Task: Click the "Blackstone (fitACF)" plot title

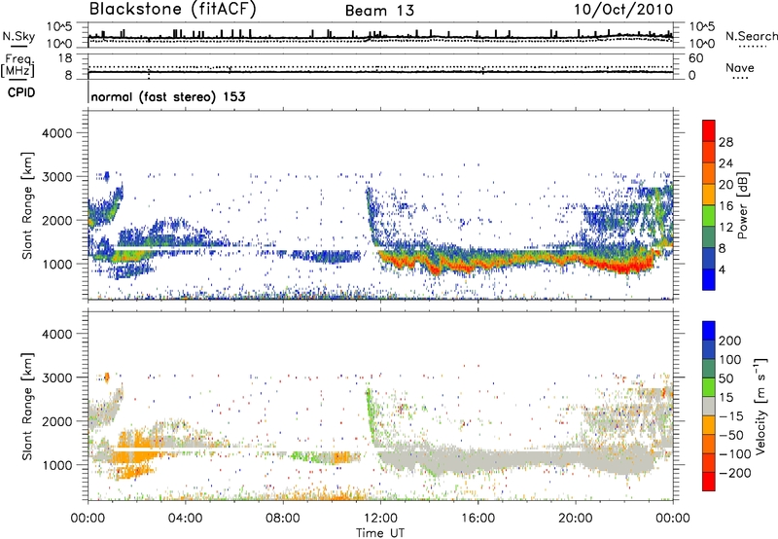Action: click(x=173, y=10)
